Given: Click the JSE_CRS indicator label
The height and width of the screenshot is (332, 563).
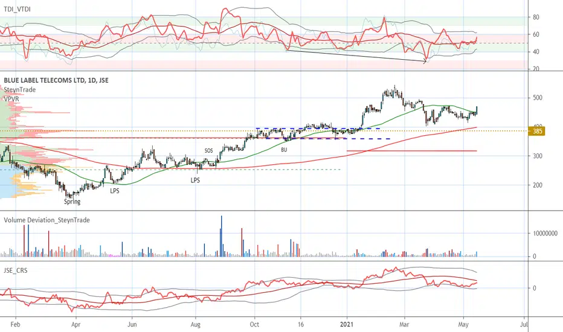Looking at the screenshot, I should pyautogui.click(x=16, y=270).
